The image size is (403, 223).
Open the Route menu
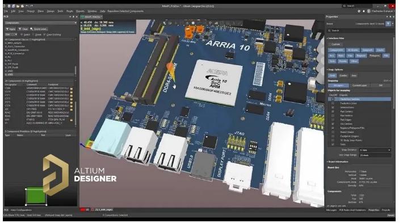click(70, 11)
